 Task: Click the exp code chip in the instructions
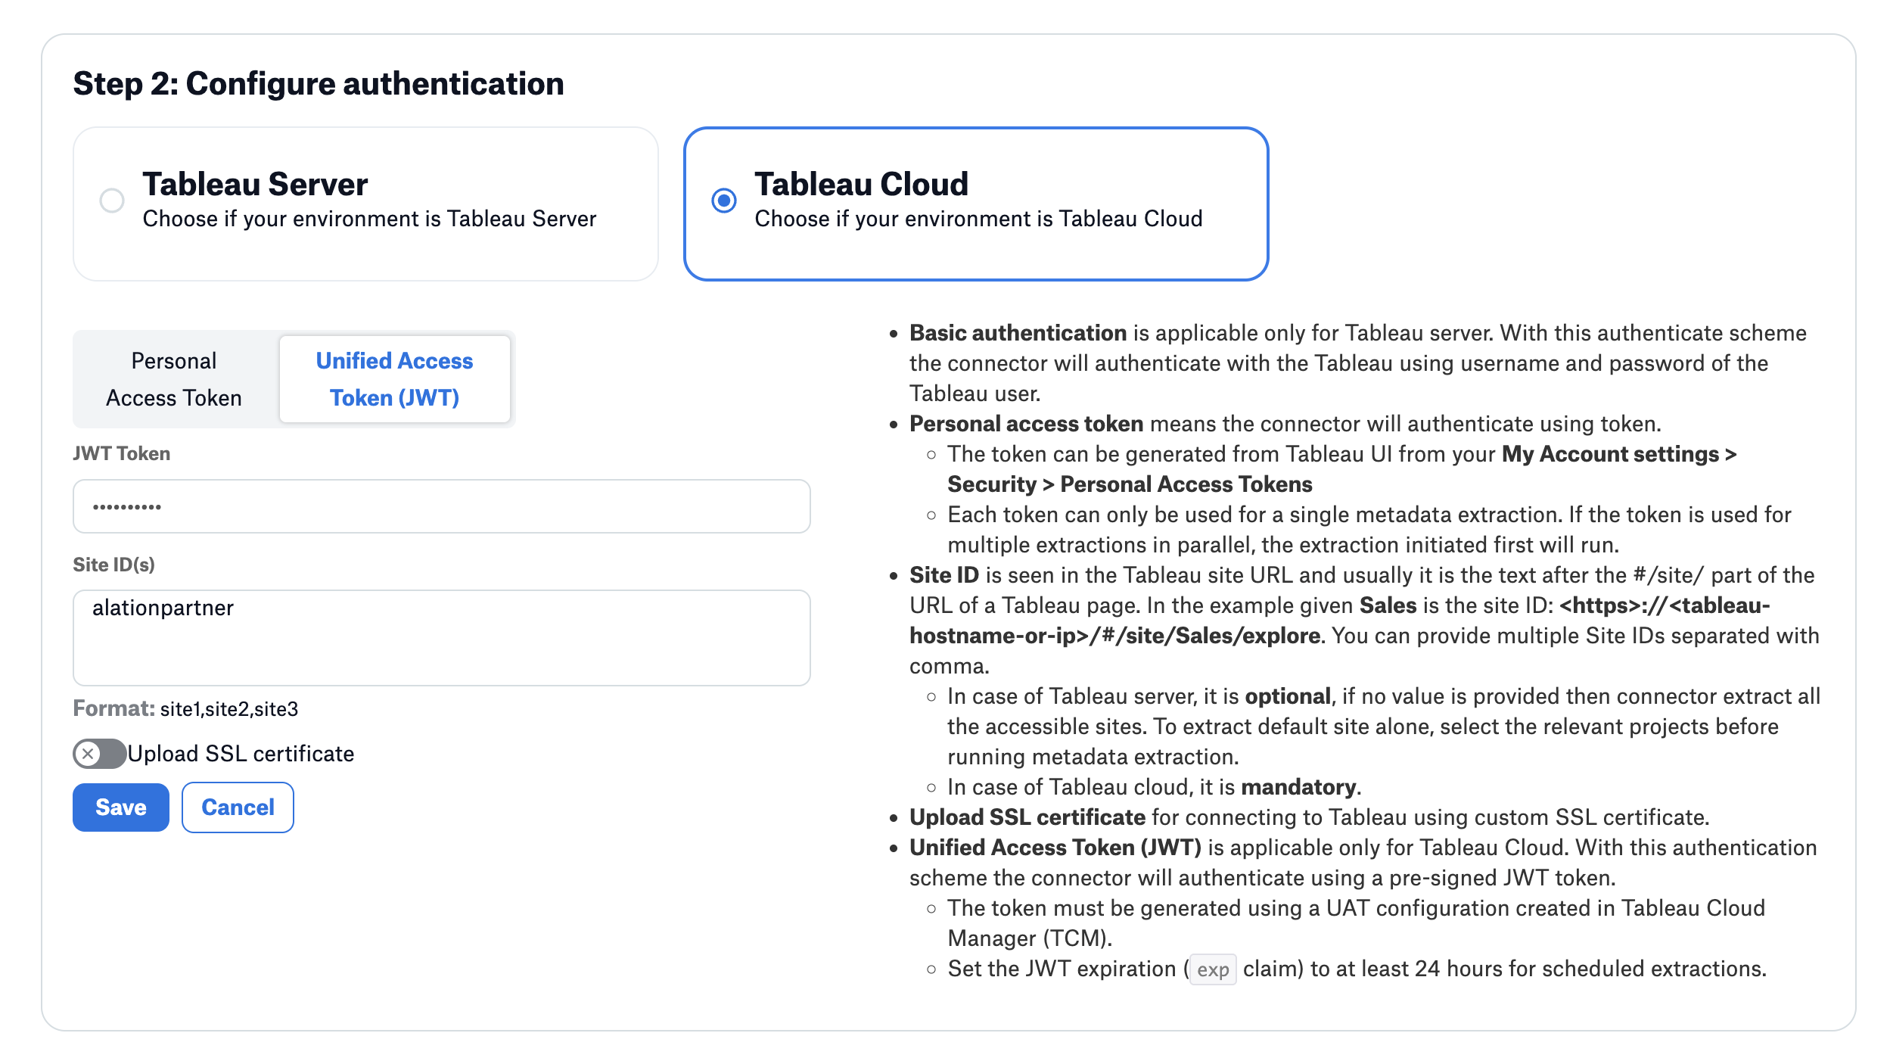[x=1211, y=969]
